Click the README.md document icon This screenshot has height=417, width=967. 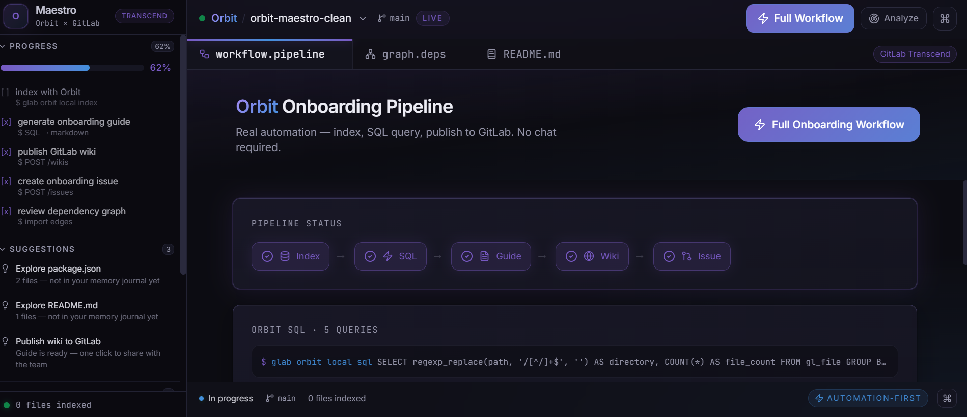coord(491,54)
